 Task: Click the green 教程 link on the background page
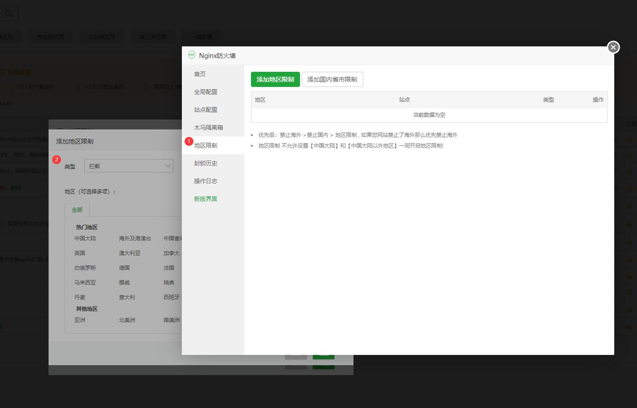pos(16,188)
